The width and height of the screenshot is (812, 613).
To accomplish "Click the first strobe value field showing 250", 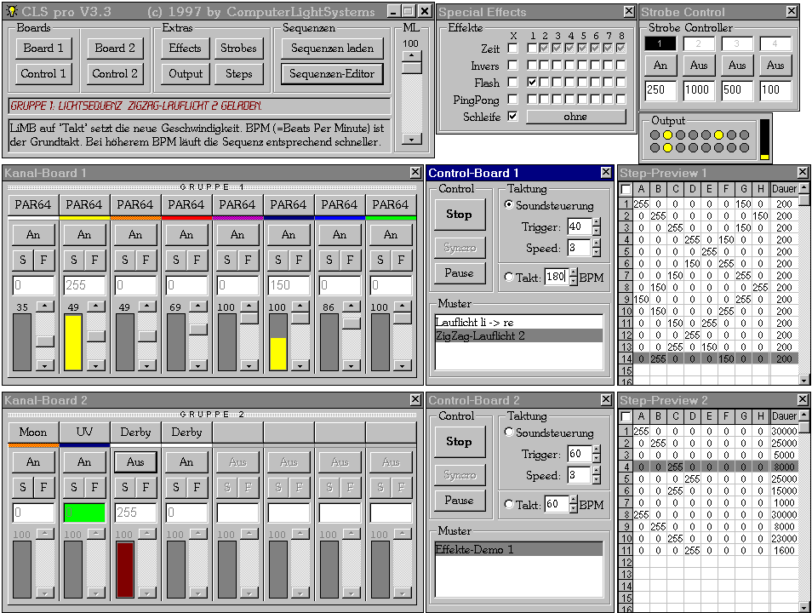I will point(660,90).
